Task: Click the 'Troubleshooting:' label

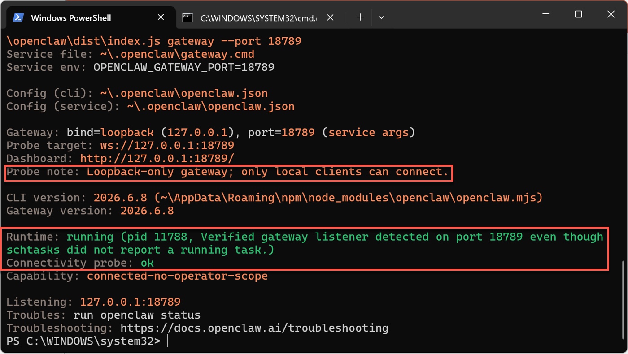Action: [x=60, y=328]
